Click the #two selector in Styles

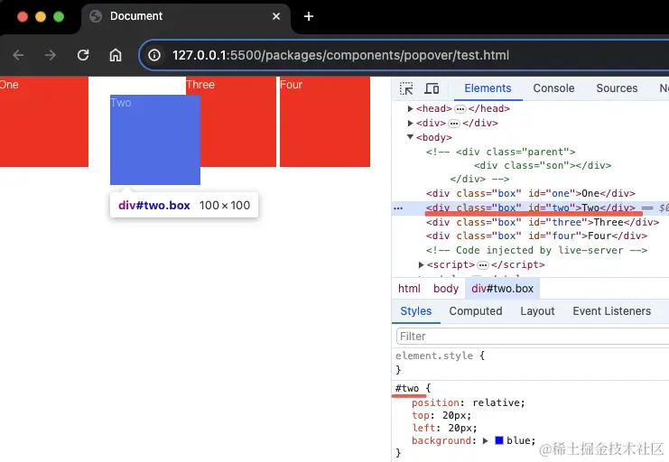point(407,389)
